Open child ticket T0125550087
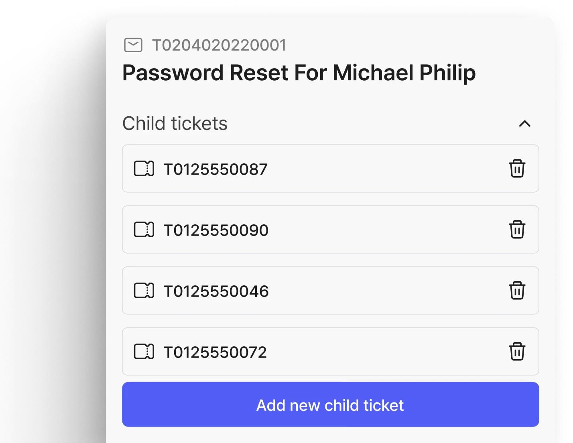Screen dimensions: 573x443 [x=215, y=169]
